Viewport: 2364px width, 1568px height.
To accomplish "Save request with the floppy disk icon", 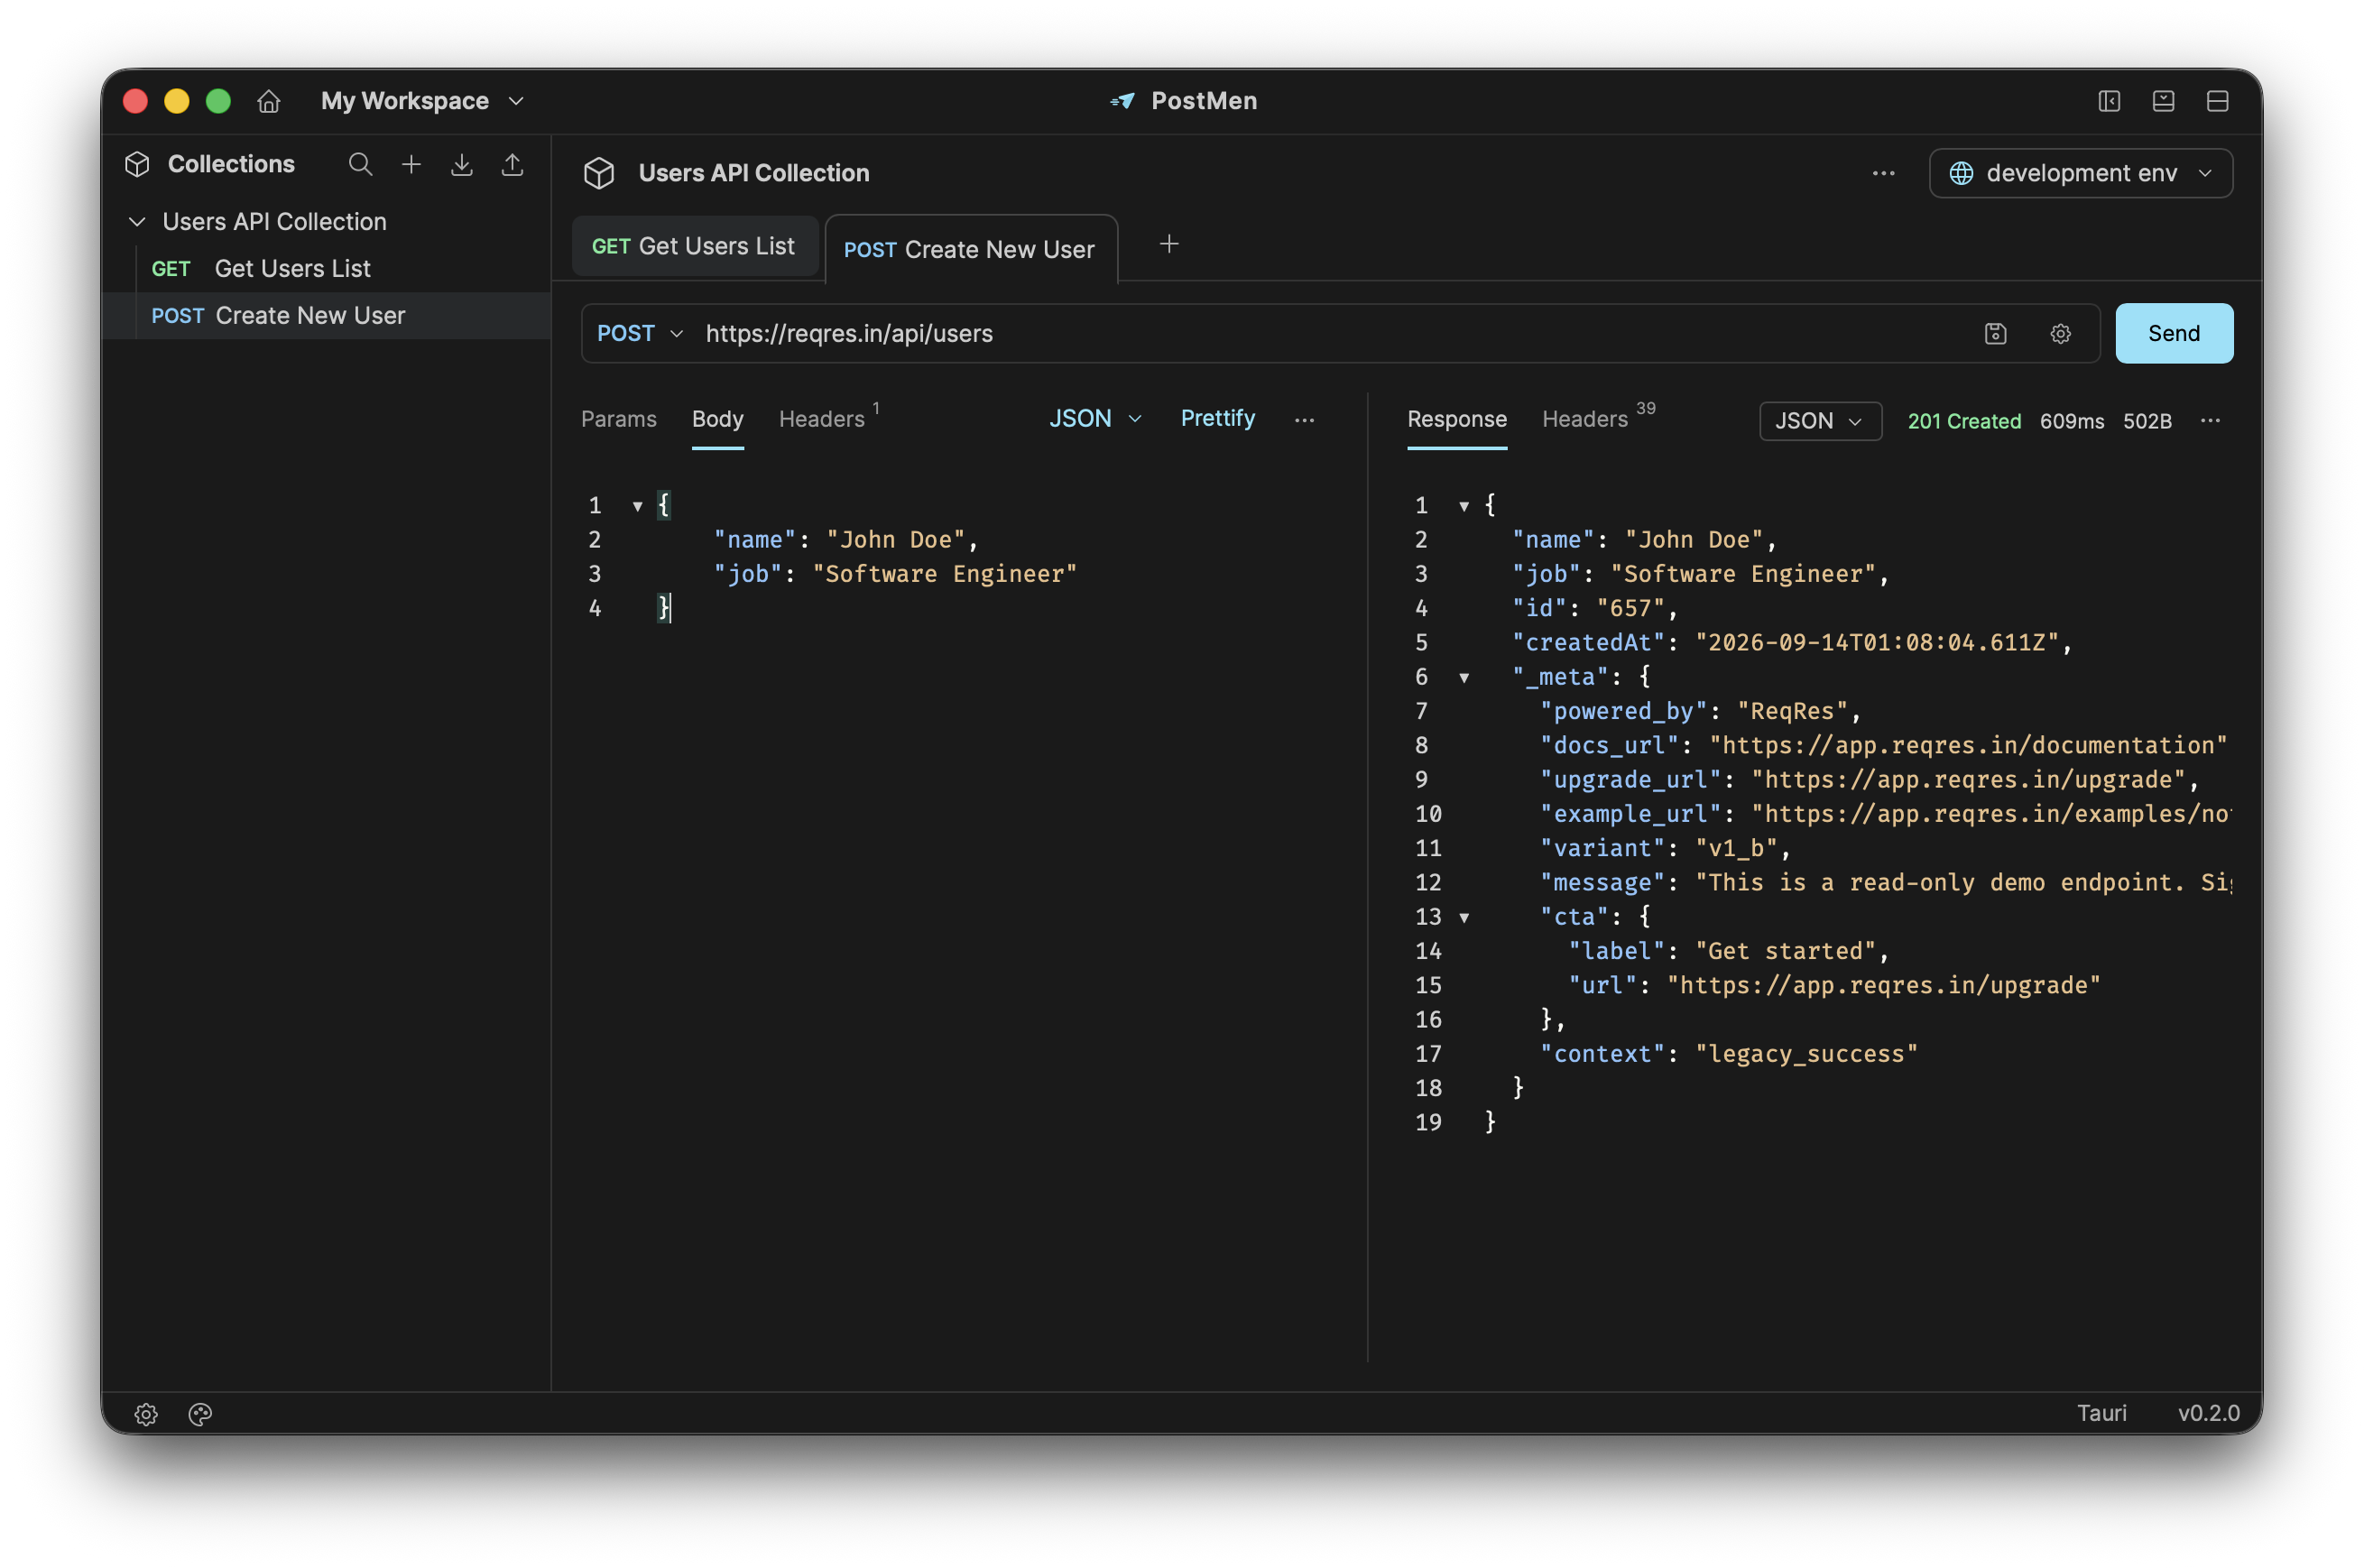I will click(1995, 333).
